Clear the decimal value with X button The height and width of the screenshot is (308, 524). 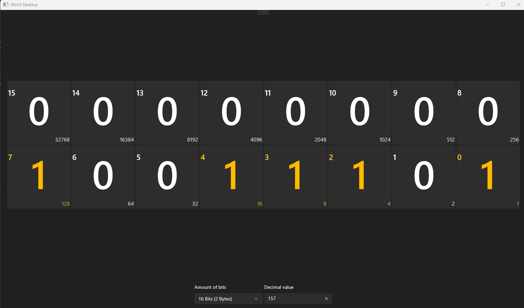click(326, 299)
